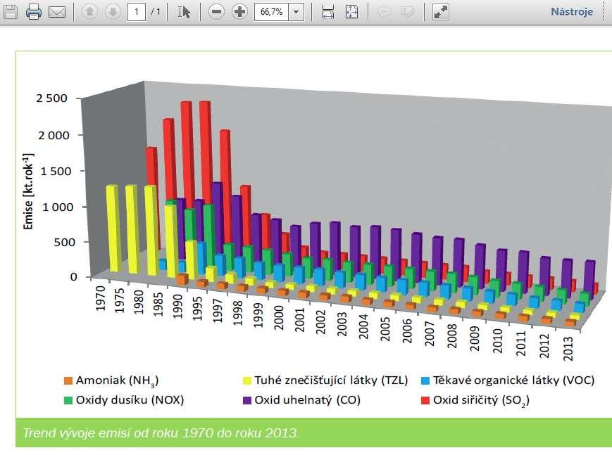Click the red Oxid siřičitý legend swatch
The width and height of the screenshot is (612, 455).
[x=425, y=400]
